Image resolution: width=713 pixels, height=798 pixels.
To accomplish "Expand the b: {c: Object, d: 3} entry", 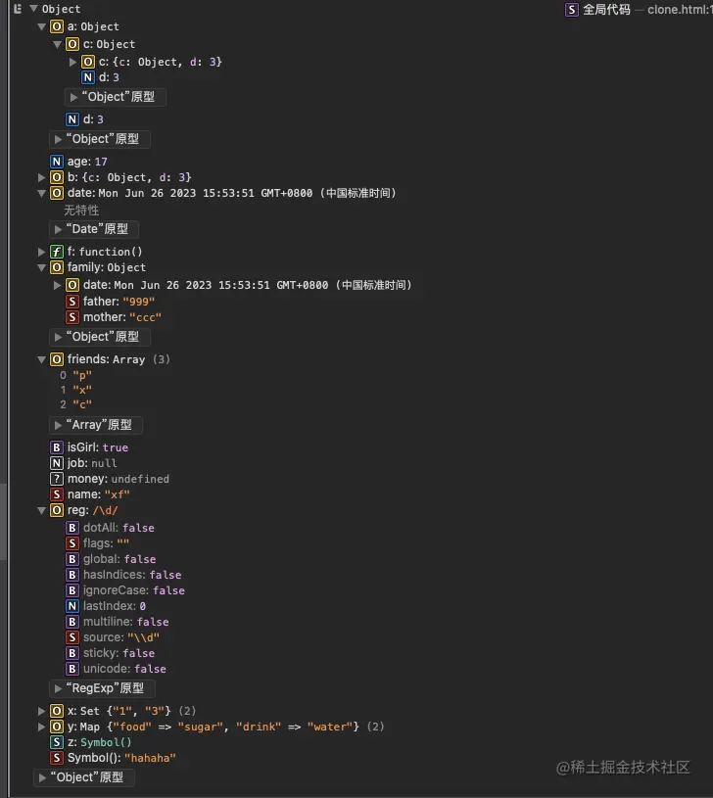I will pos(42,177).
